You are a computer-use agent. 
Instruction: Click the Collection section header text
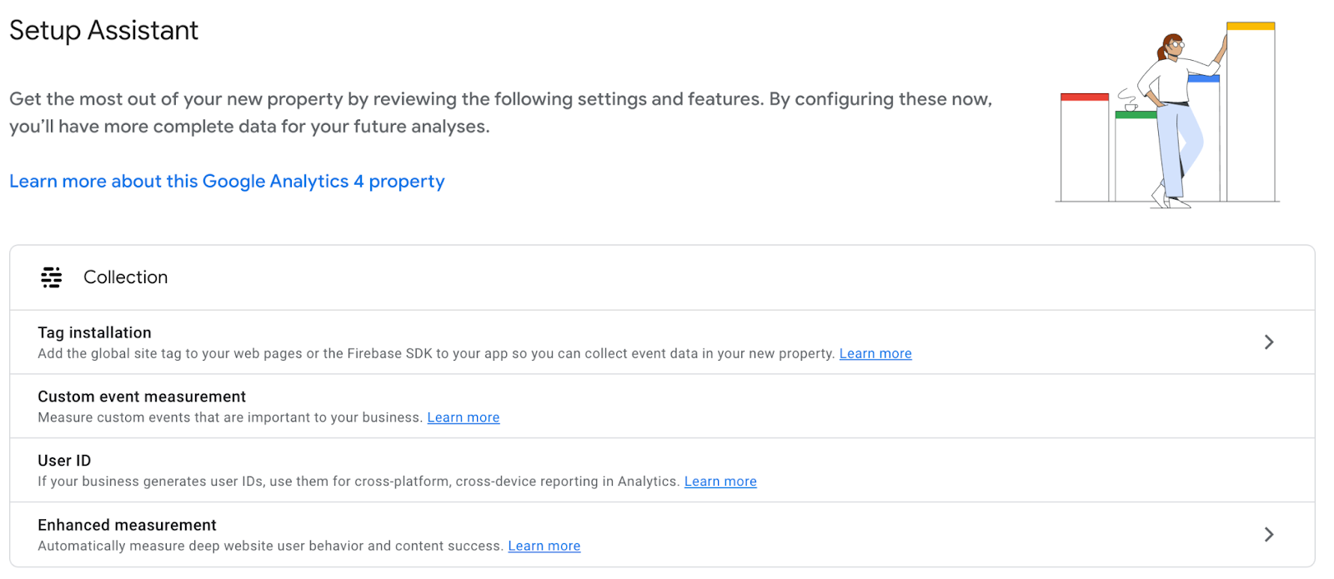pyautogui.click(x=125, y=277)
